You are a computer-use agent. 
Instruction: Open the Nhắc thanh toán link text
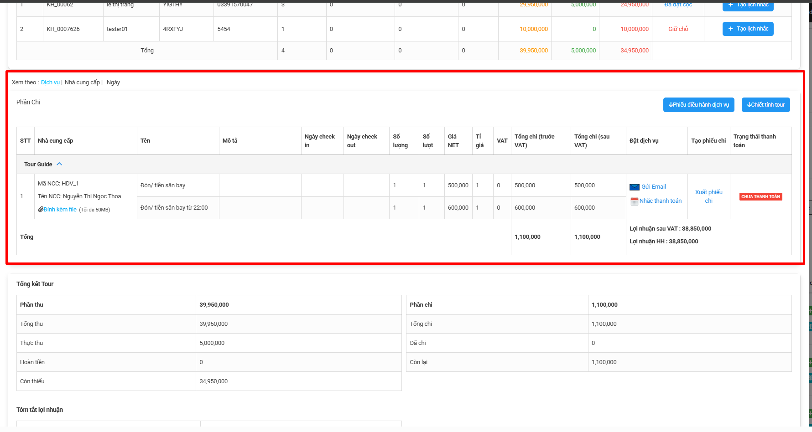pos(660,201)
